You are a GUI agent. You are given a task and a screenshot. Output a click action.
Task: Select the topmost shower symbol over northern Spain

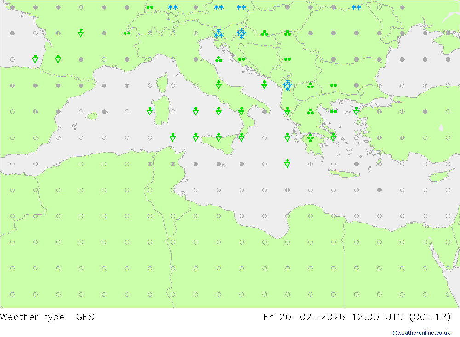(x=80, y=32)
